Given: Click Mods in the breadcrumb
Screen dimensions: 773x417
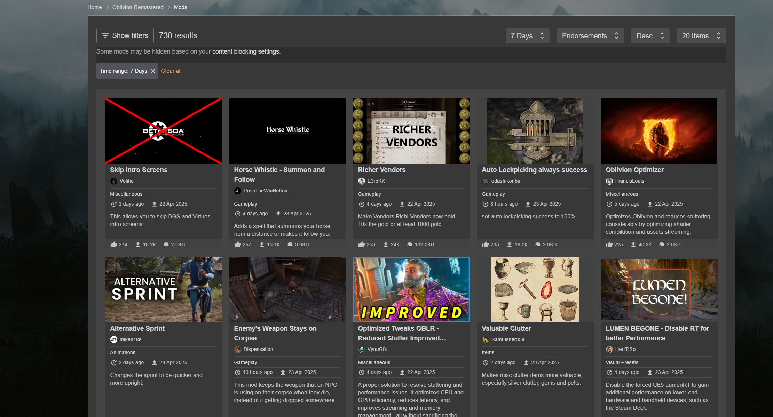Looking at the screenshot, I should coord(181,7).
